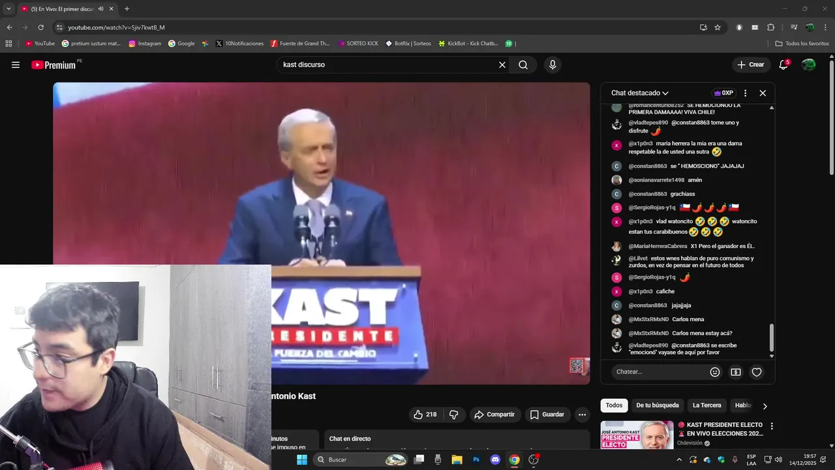Viewport: 835px width, 470px height.
Task: Open Discord from the taskbar
Action: pyautogui.click(x=495, y=460)
